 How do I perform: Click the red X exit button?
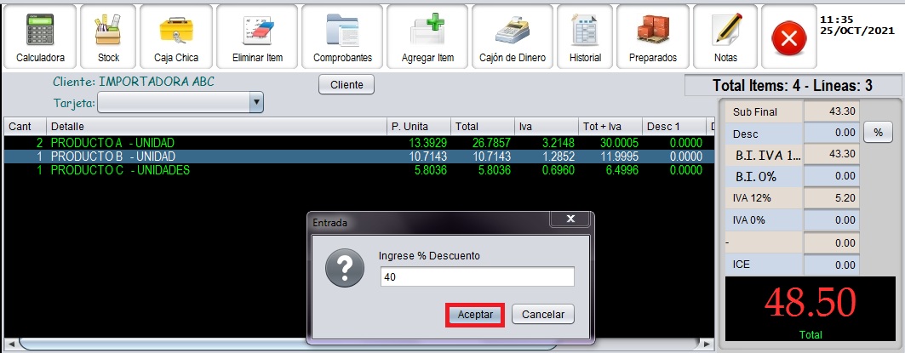[788, 38]
